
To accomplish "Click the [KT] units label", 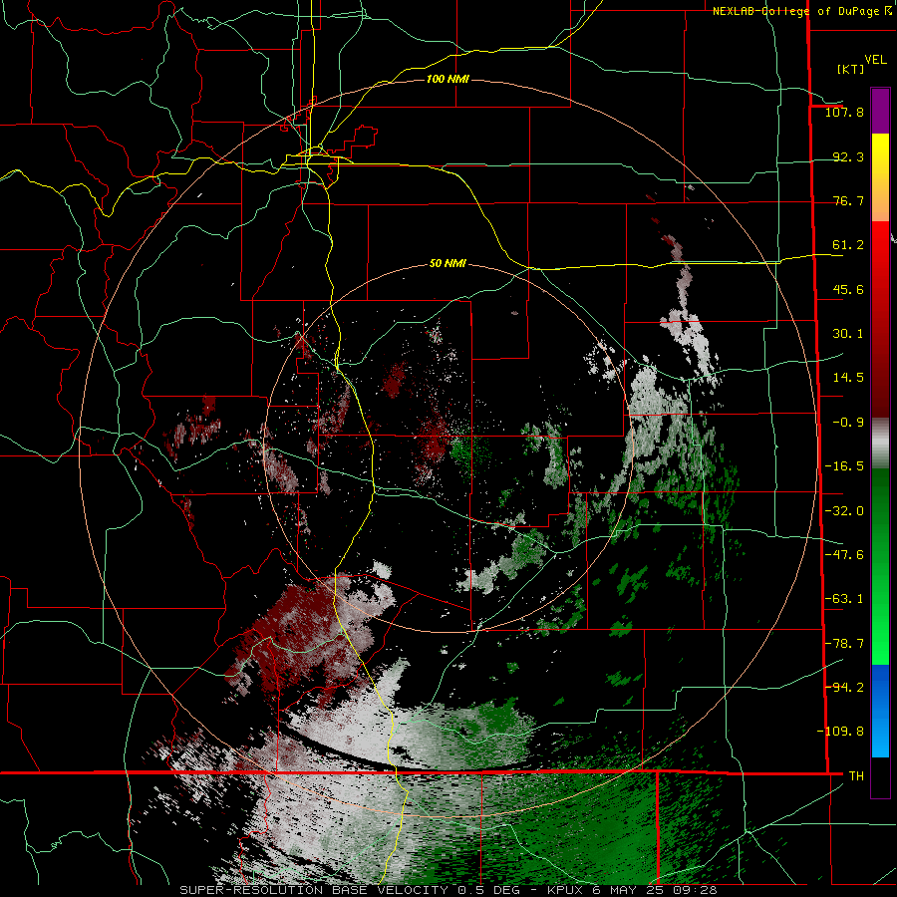I will pyautogui.click(x=850, y=69).
